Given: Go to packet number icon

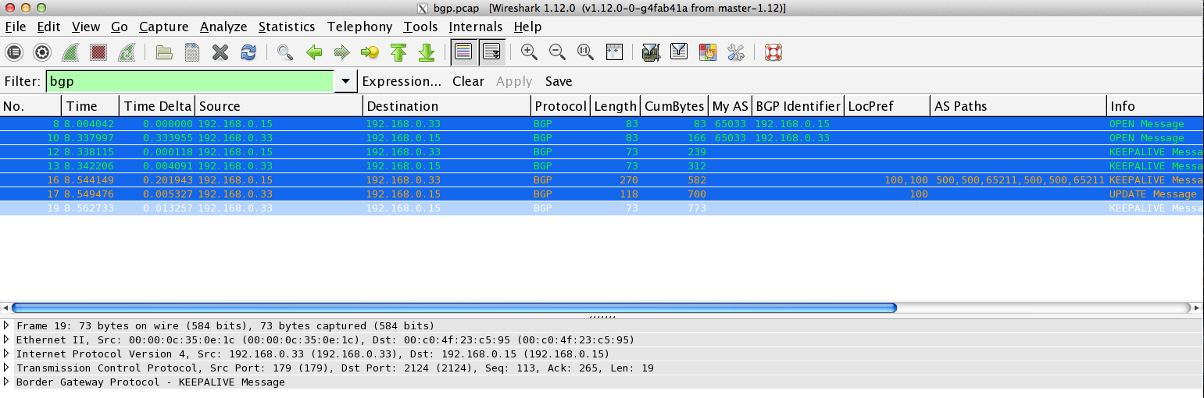Looking at the screenshot, I should [x=370, y=52].
